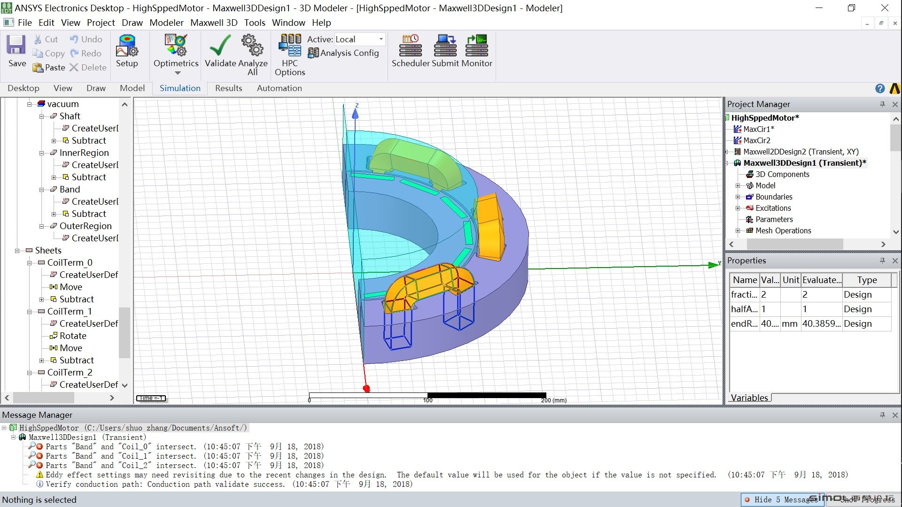
Task: Click the endR value cell in Properties
Action: 769,324
